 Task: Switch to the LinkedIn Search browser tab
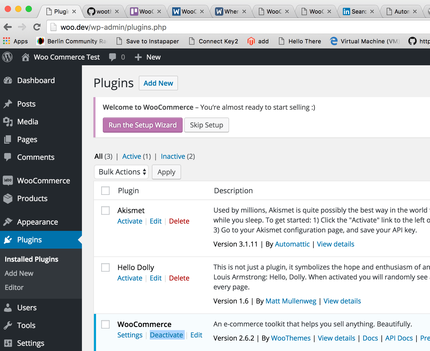(359, 11)
